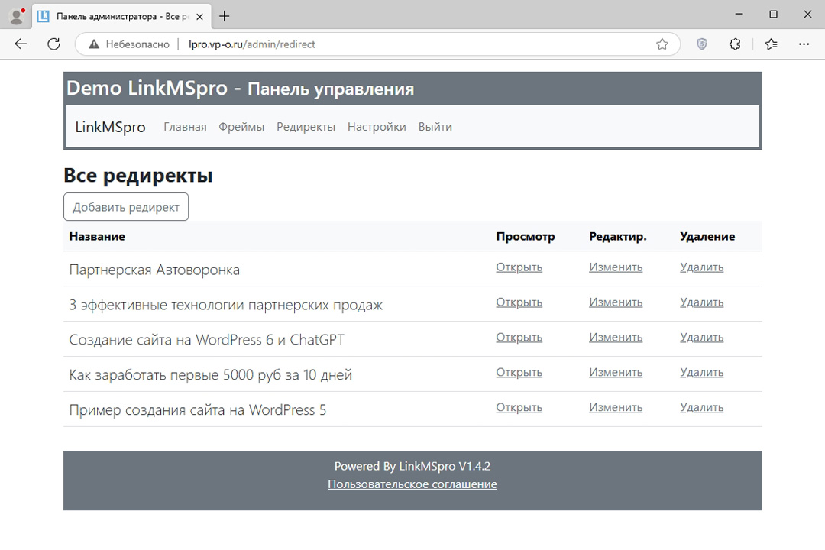The height and width of the screenshot is (550, 825).
Task: Open the shield tracking protection icon
Action: pos(701,44)
